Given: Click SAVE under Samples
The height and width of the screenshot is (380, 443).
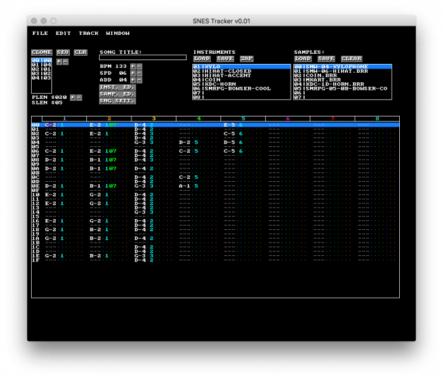Looking at the screenshot, I should click(x=326, y=59).
